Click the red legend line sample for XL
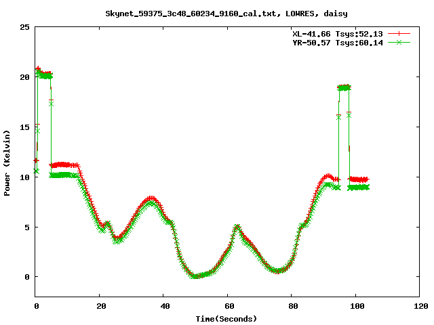434x325 pixels. point(399,34)
